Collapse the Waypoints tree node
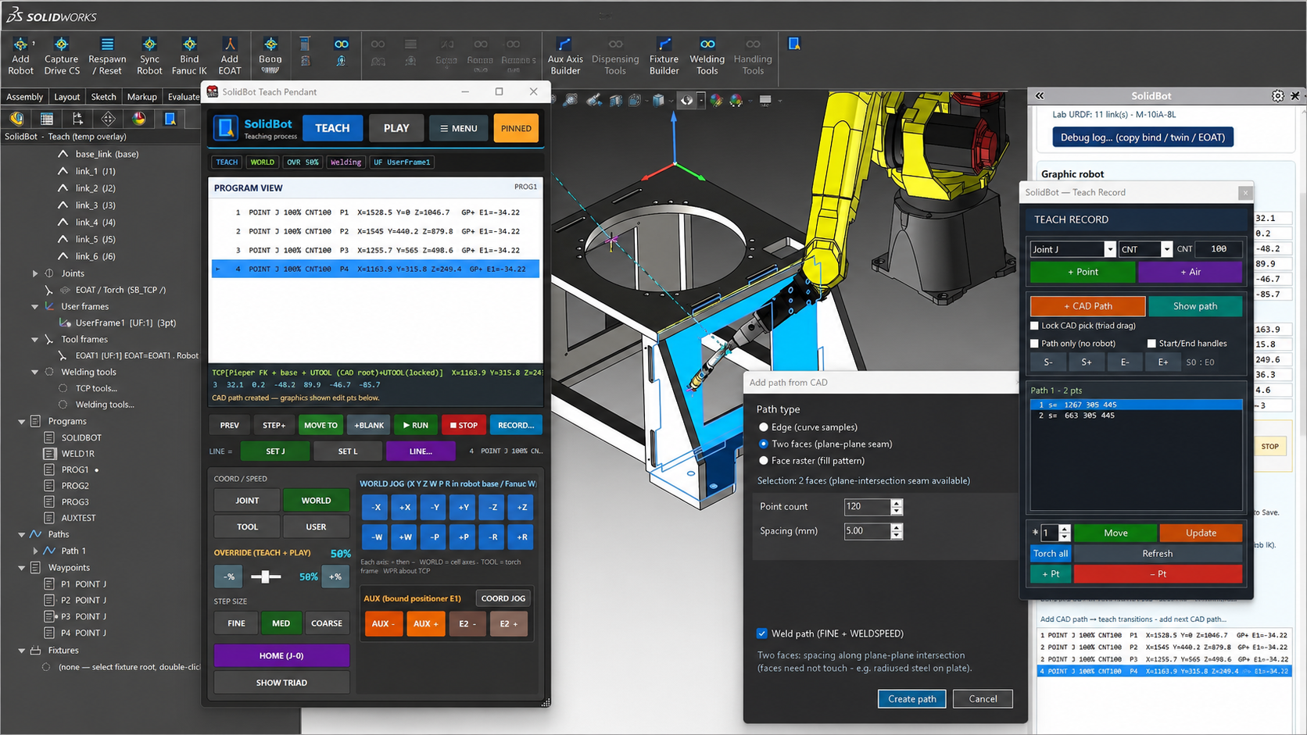This screenshot has width=1307, height=735. 22,568
